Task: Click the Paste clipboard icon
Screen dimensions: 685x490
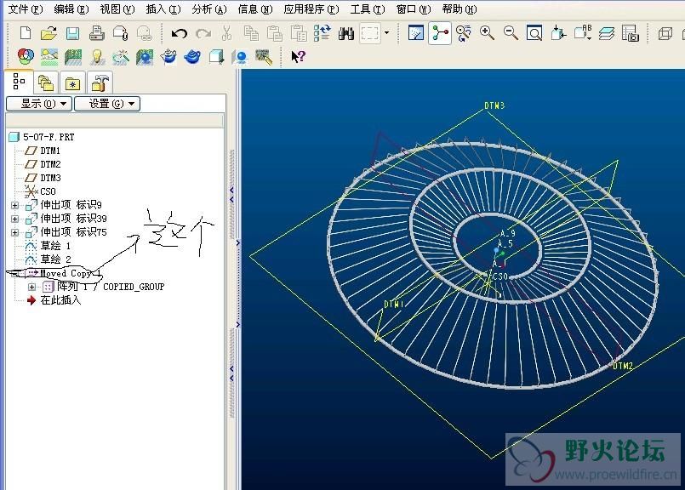Action: pyautogui.click(x=275, y=33)
